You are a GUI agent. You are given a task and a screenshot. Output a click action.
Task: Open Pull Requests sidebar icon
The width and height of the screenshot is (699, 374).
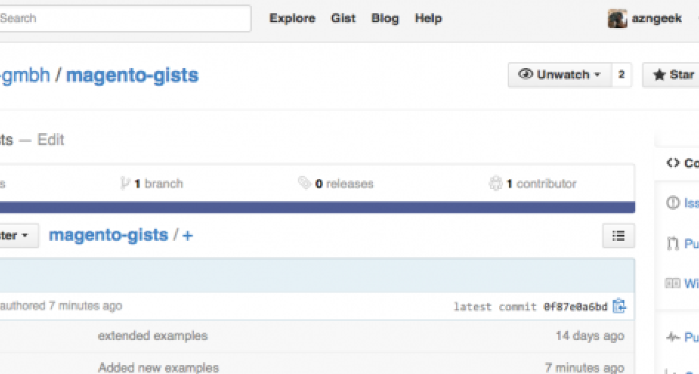pyautogui.click(x=673, y=244)
